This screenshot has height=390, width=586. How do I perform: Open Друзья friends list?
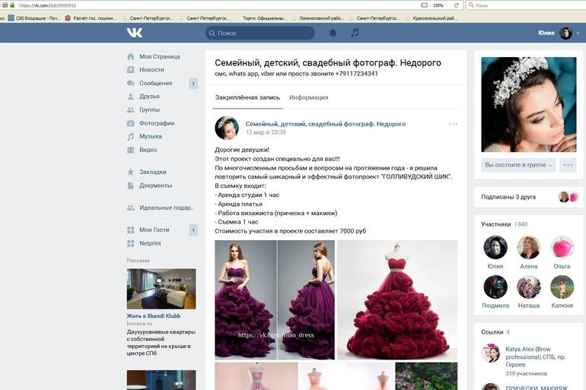click(x=149, y=97)
